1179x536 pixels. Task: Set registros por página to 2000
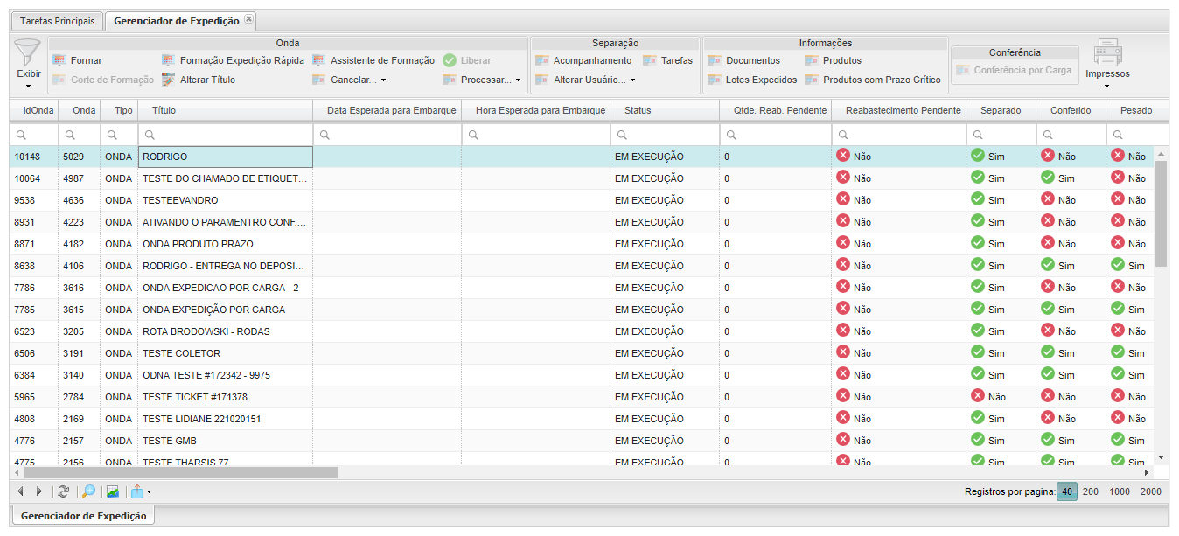[1151, 491]
